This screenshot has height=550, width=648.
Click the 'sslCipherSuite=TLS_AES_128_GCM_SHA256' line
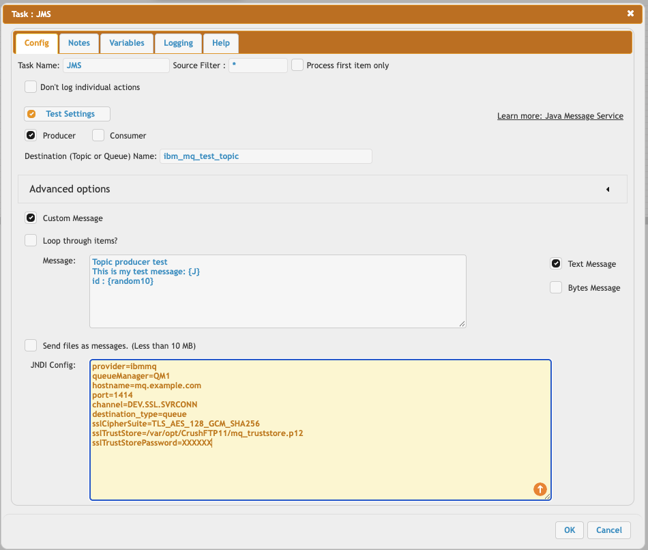tap(176, 424)
